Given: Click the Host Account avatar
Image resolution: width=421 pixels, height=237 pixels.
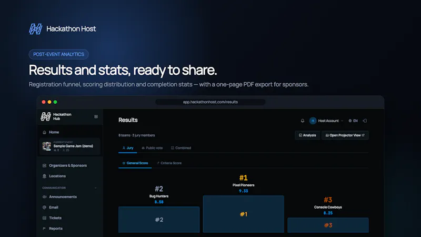Looking at the screenshot, I should [x=313, y=121].
